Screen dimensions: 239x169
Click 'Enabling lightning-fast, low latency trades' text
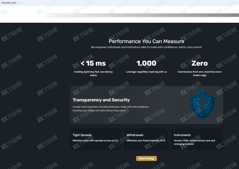click(x=93, y=73)
